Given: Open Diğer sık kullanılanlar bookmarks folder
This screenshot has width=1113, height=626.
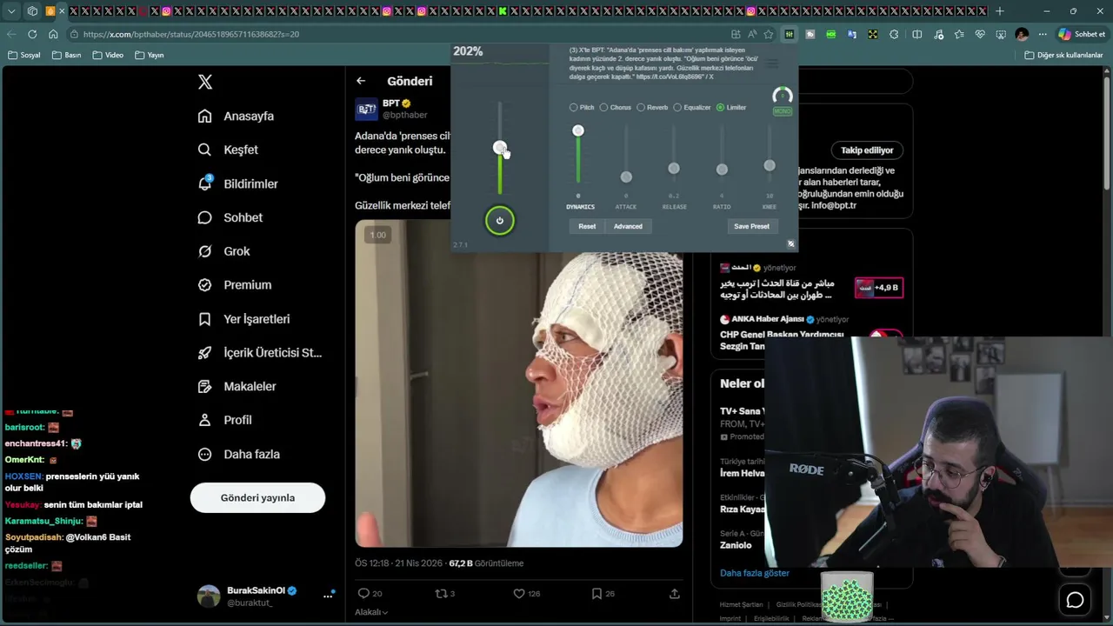Looking at the screenshot, I should [x=1063, y=55].
